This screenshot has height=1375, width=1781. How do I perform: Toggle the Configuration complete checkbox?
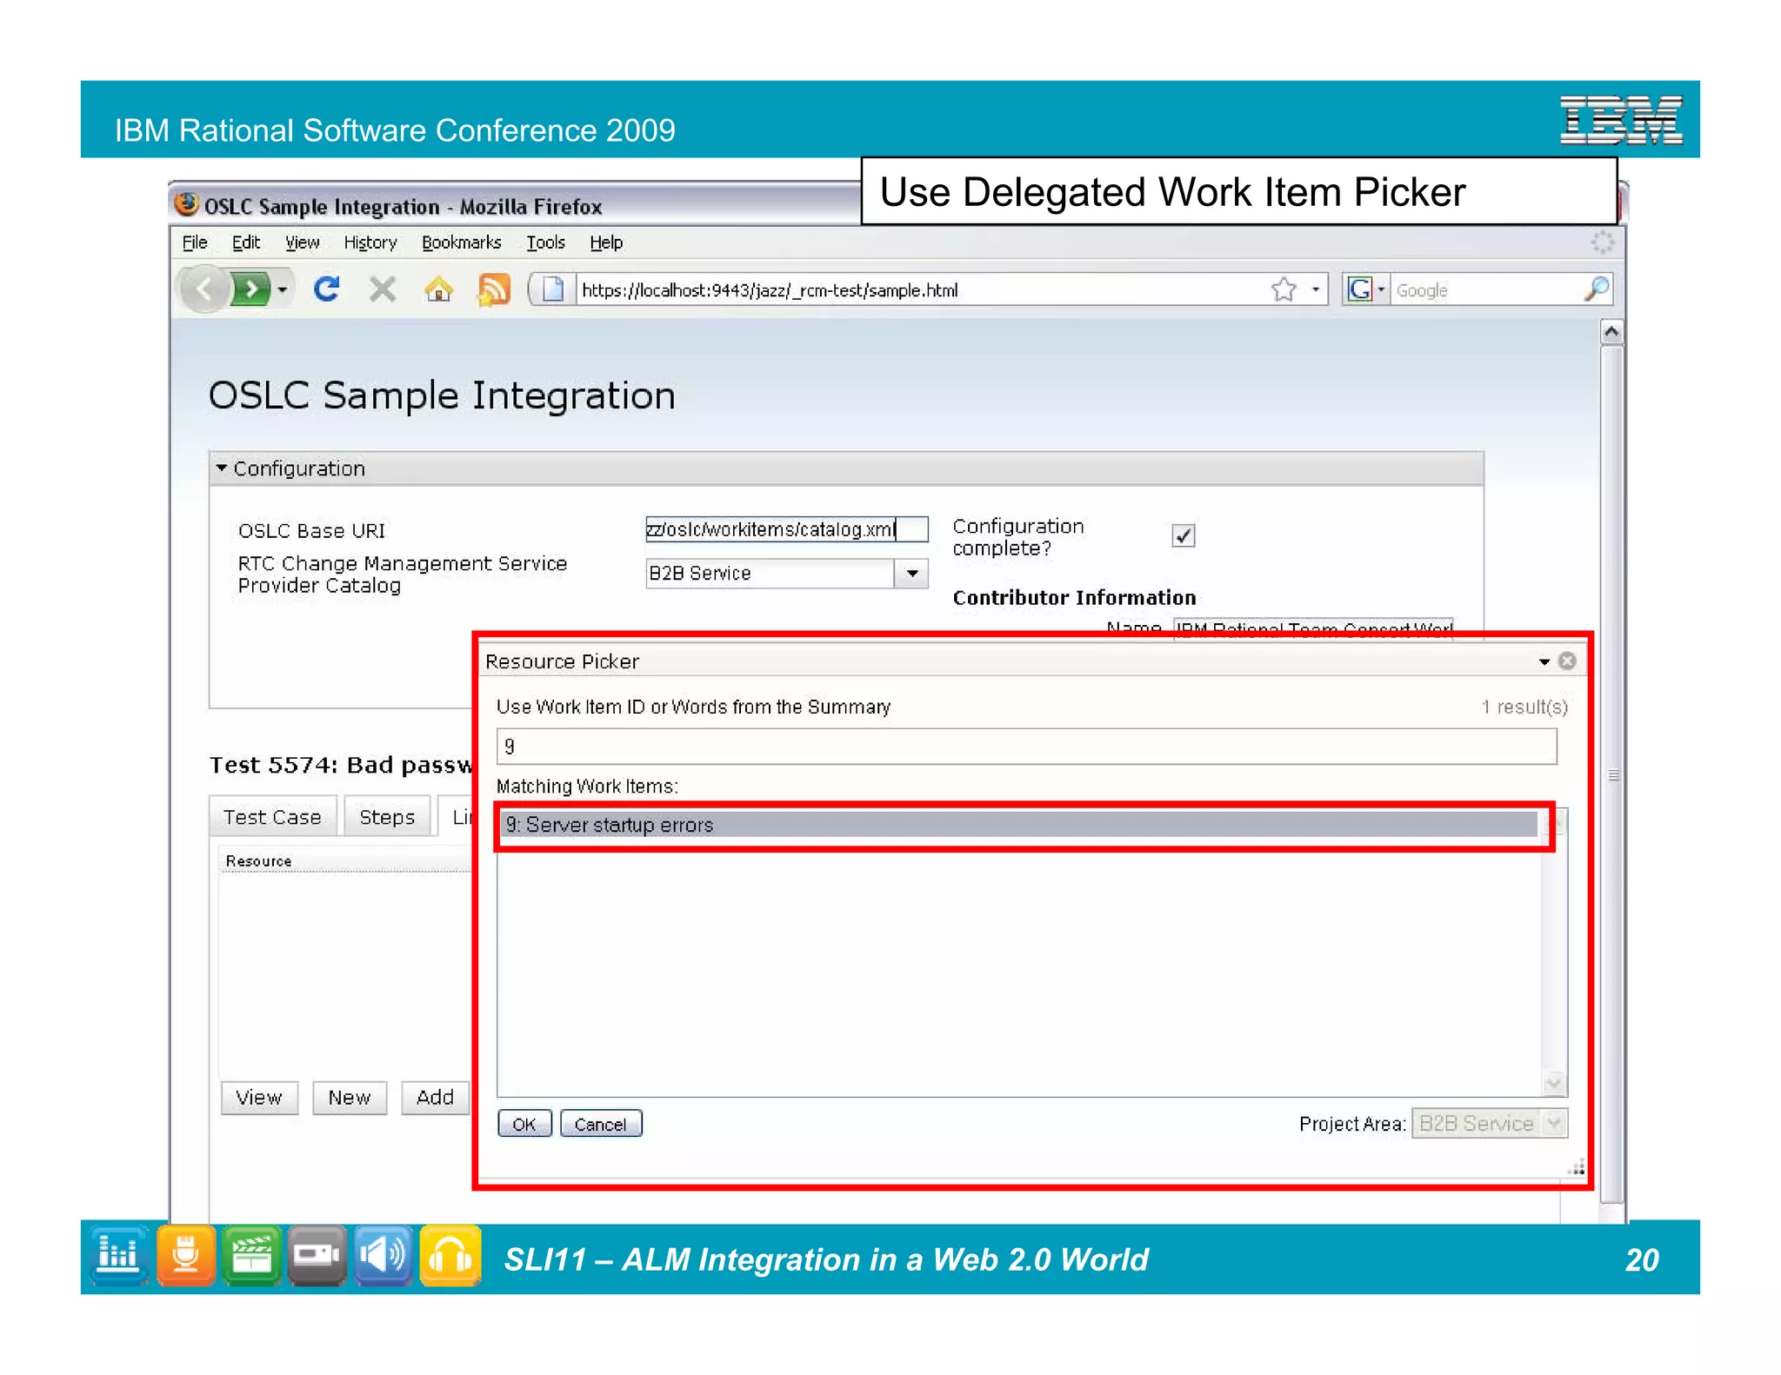1183,535
